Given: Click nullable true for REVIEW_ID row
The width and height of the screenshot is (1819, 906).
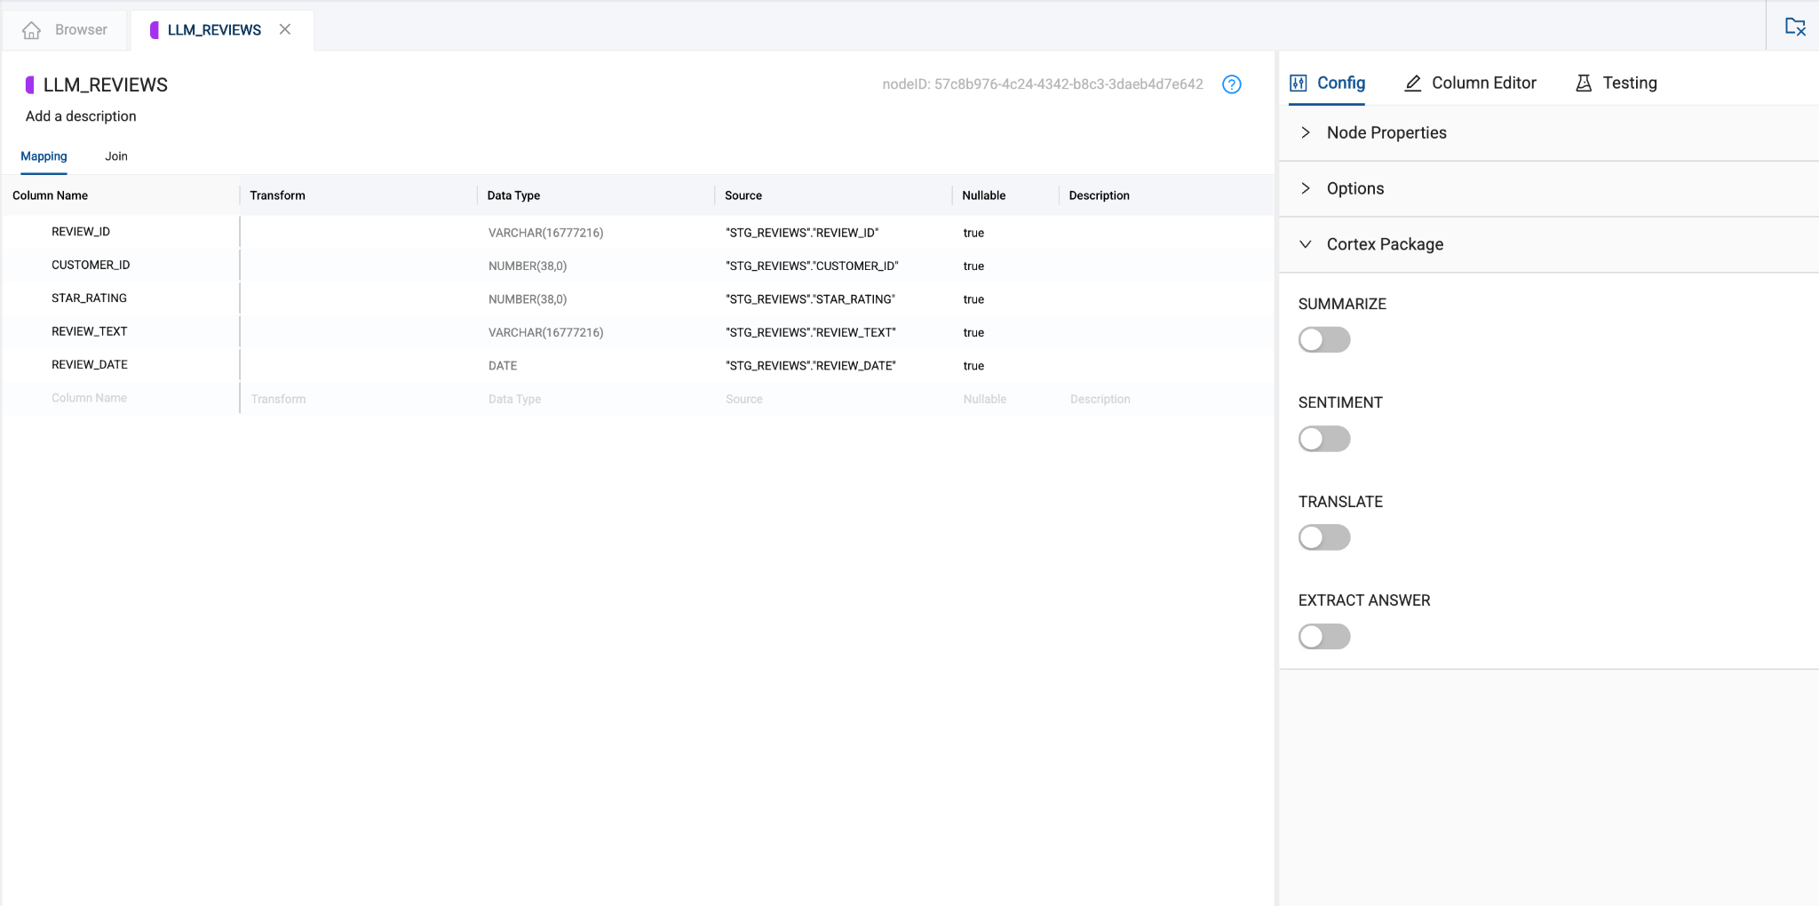Looking at the screenshot, I should 973,233.
